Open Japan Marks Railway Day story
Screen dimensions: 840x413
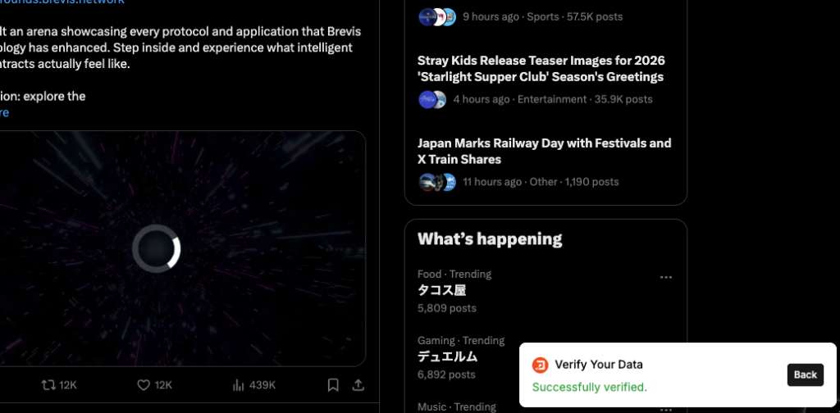coord(544,151)
